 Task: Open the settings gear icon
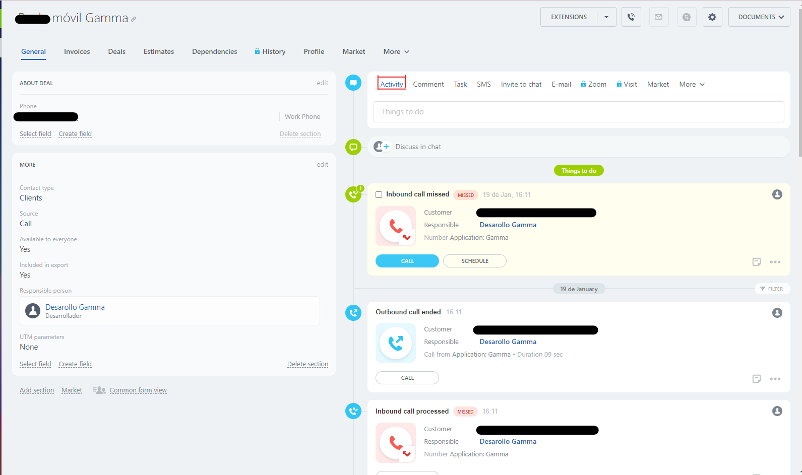pos(712,17)
